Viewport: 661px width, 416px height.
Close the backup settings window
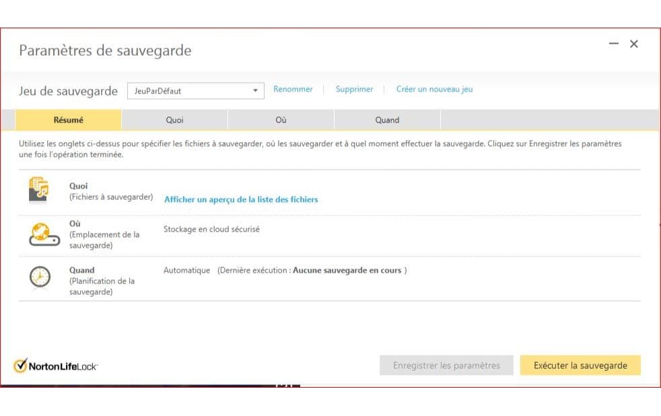(x=633, y=44)
